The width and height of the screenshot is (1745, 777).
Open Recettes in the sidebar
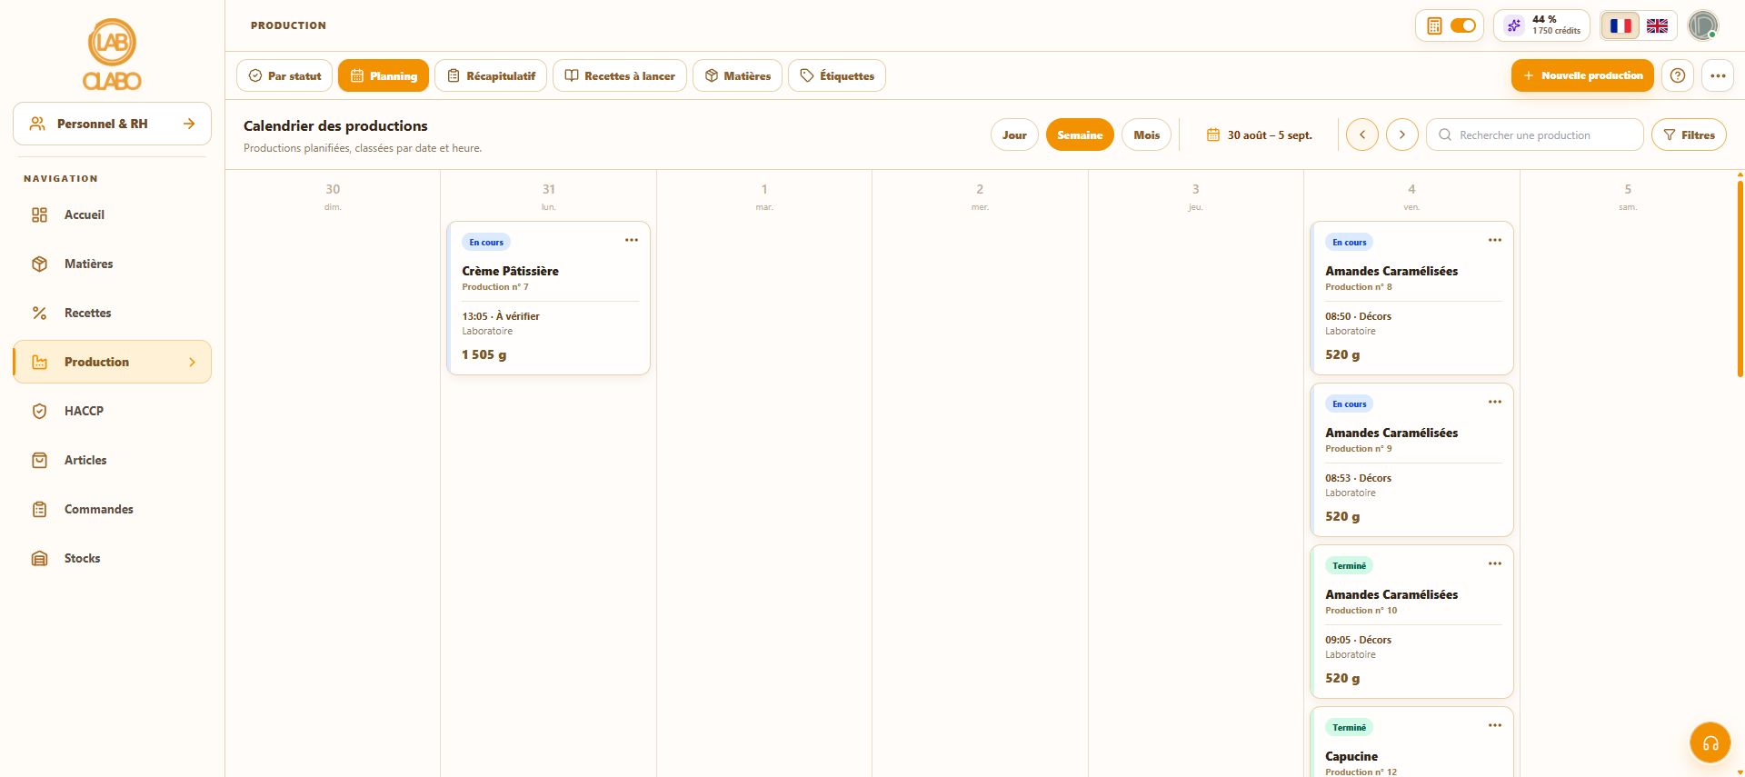[112, 314]
